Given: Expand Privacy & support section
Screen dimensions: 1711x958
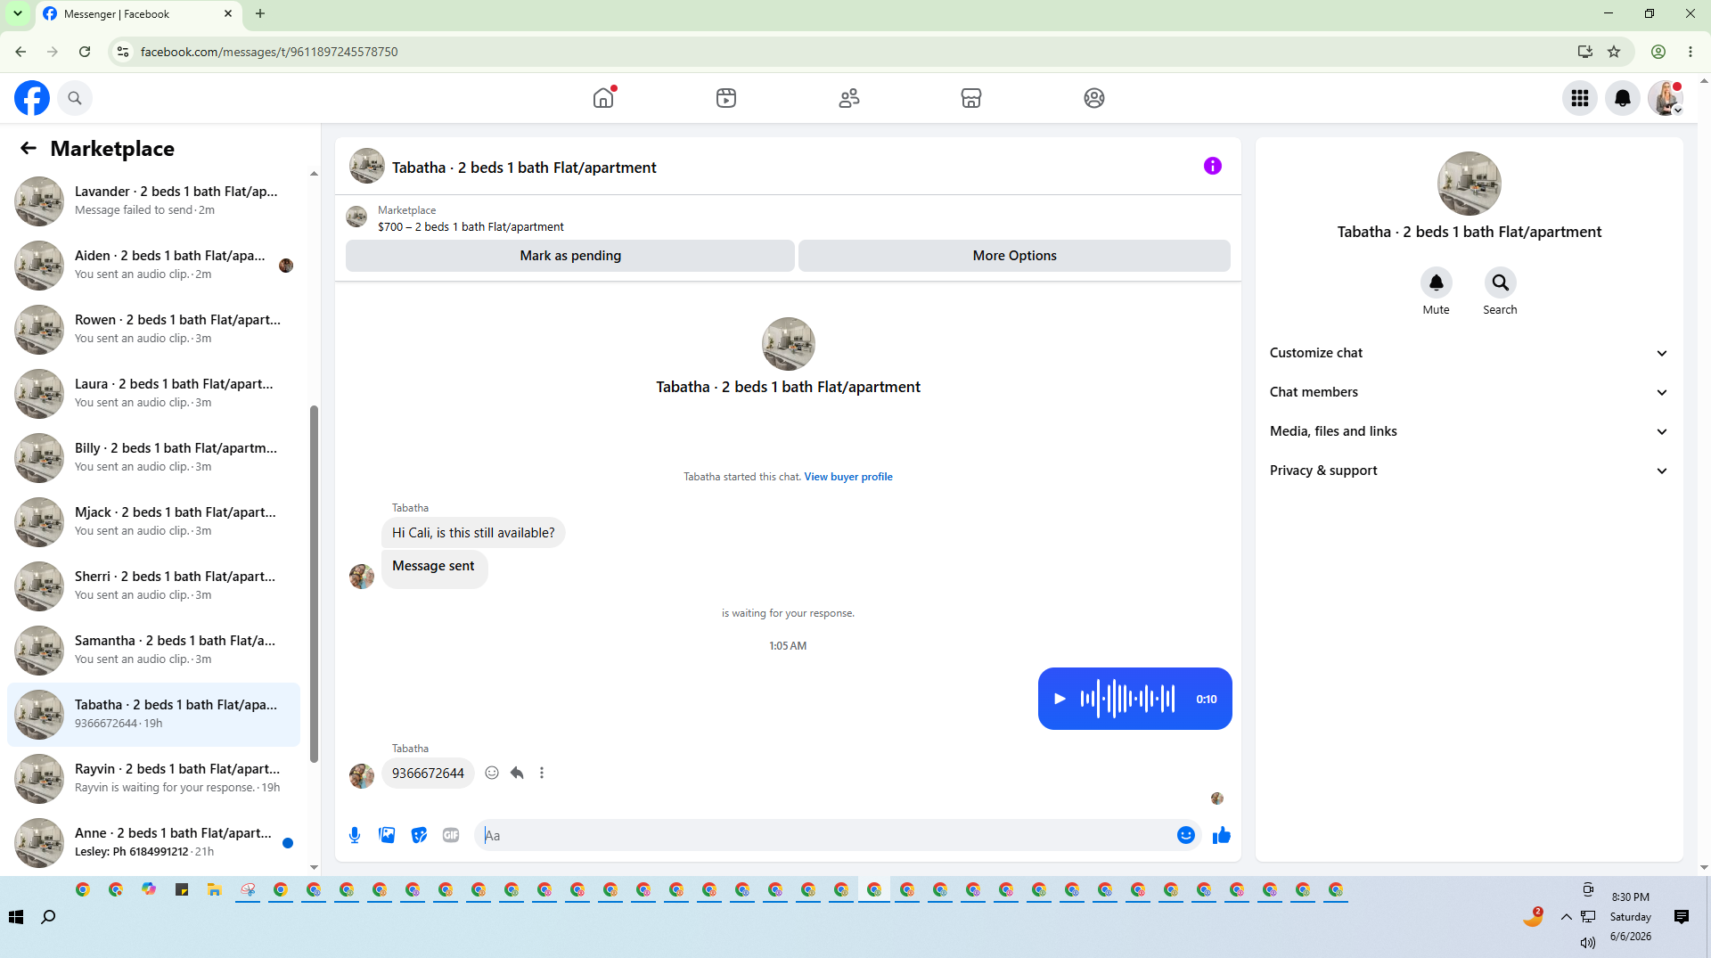Looking at the screenshot, I should (1469, 471).
